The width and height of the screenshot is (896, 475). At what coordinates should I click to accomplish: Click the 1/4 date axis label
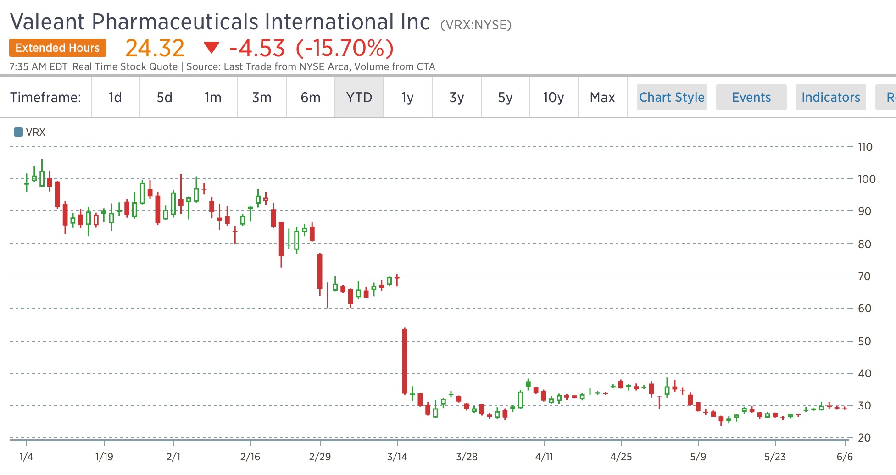click(26, 457)
